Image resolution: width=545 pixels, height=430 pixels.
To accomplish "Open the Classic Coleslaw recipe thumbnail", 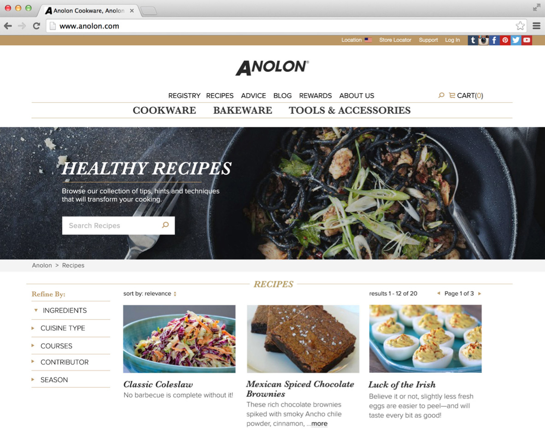I will point(179,339).
